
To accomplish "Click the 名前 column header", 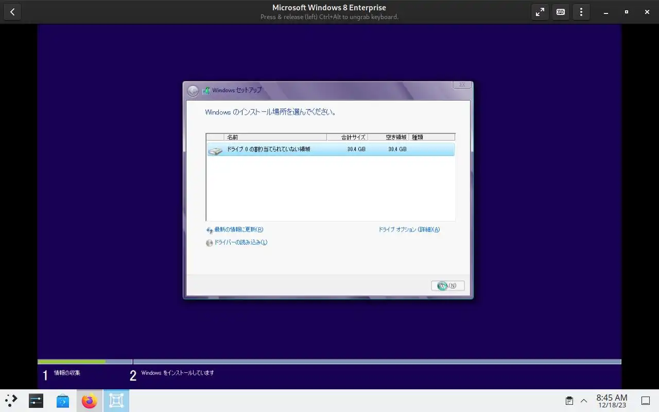I will (x=275, y=137).
